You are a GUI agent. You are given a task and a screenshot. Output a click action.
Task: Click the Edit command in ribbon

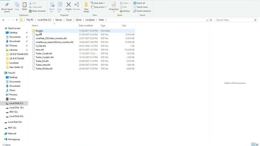[123, 7]
